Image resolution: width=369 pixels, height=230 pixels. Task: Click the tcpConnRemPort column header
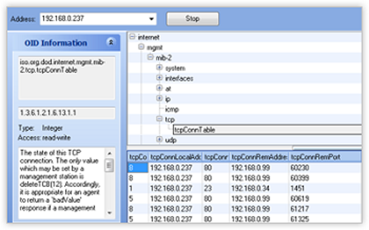325,157
